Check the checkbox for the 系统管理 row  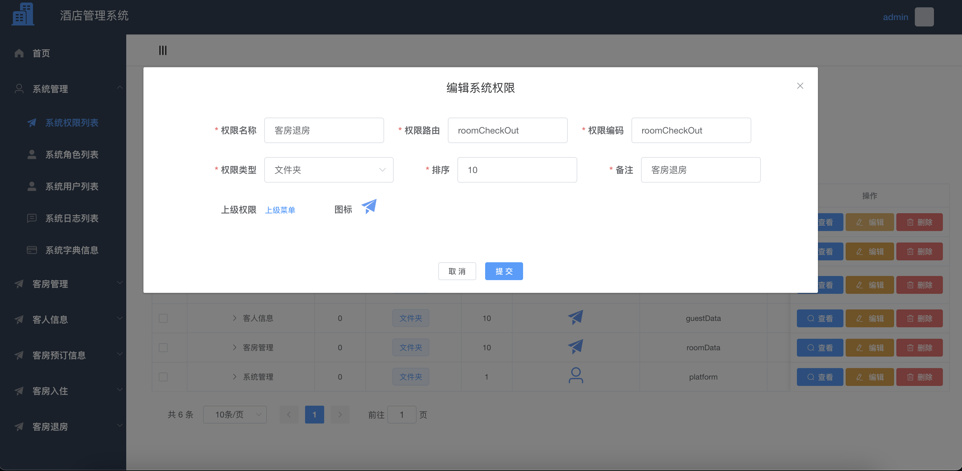point(163,377)
